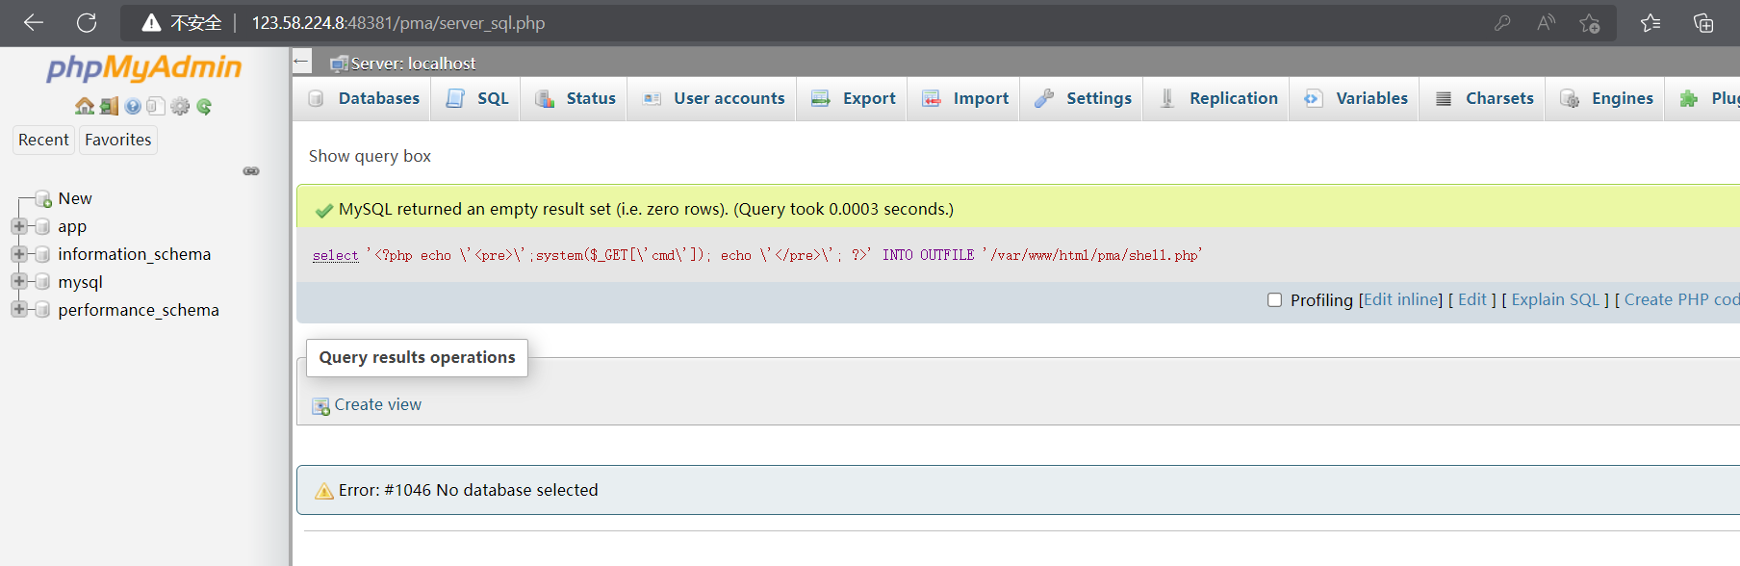Click the database icon next to mysql
The height and width of the screenshot is (566, 1740).
pyautogui.click(x=42, y=282)
